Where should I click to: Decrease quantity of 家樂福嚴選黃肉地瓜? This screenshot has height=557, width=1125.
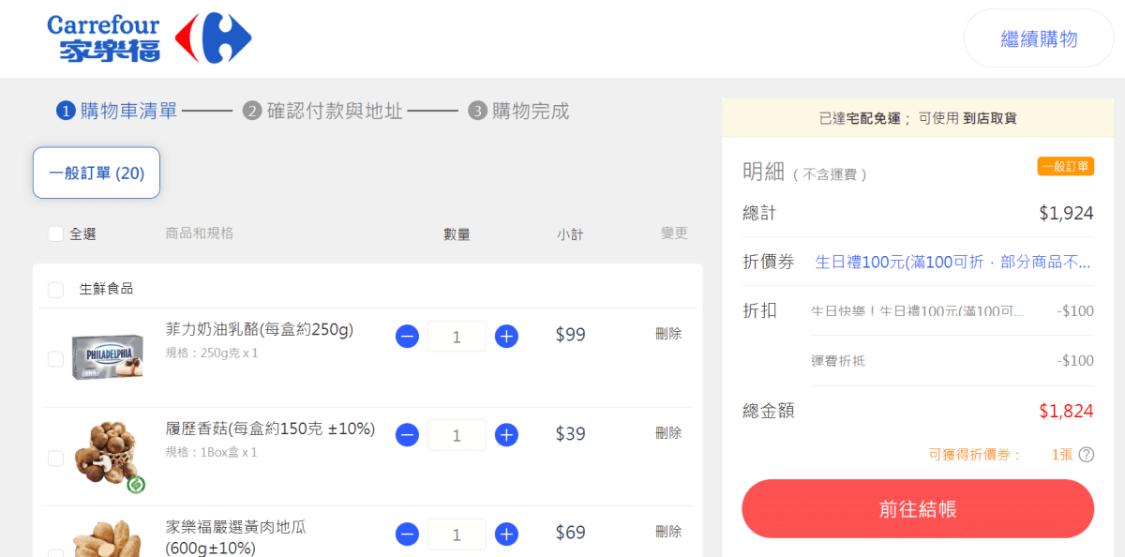click(407, 534)
